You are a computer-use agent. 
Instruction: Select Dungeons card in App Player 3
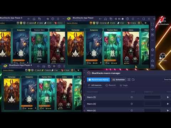pyautogui.click(x=21, y=46)
